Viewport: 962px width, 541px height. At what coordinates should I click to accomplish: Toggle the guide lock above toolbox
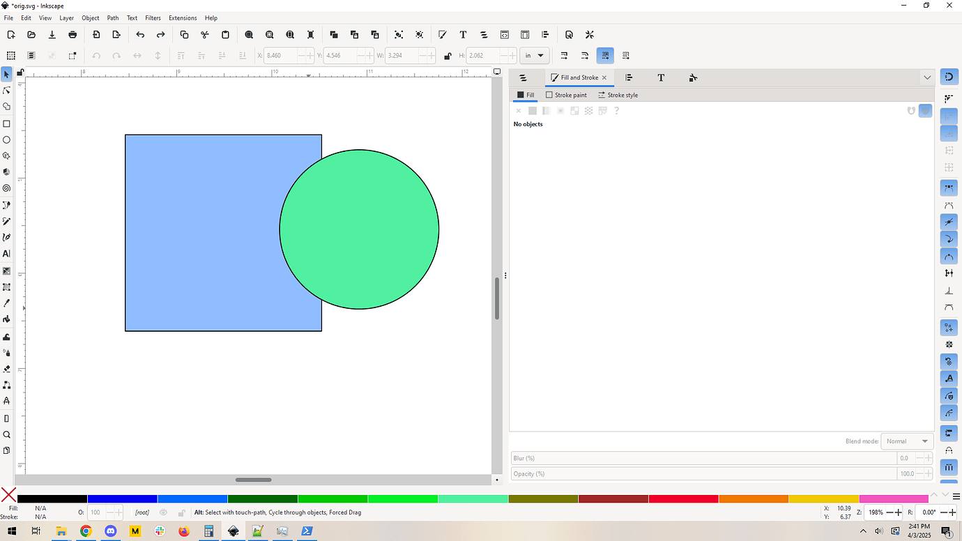20,72
